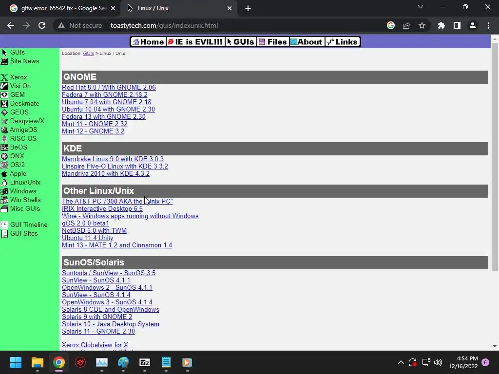Viewport: 499px width, 374px height.
Task: Open 7-Zip from taskbar
Action: point(144,362)
